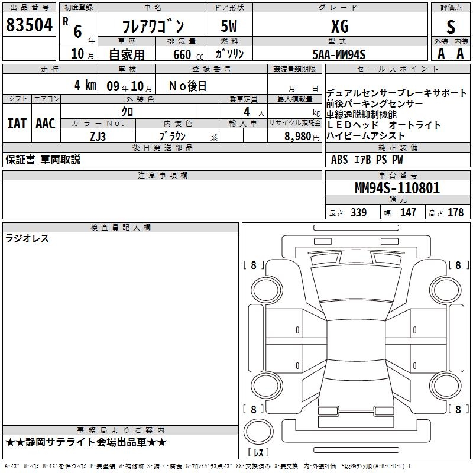
Task: Click the fuel type ガソリン
Action: tap(229, 54)
